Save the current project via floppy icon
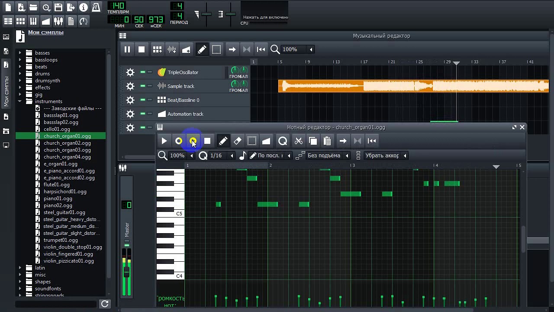The width and height of the screenshot is (554, 312). (x=58, y=7)
